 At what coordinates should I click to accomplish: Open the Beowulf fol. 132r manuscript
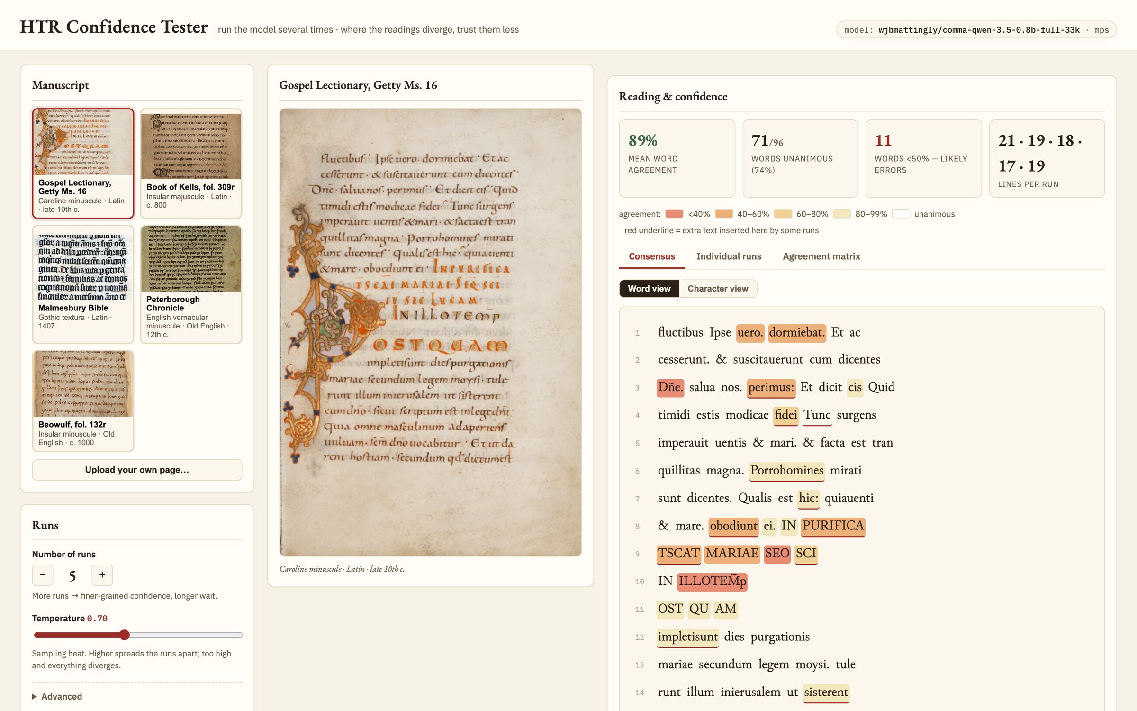pyautogui.click(x=83, y=401)
